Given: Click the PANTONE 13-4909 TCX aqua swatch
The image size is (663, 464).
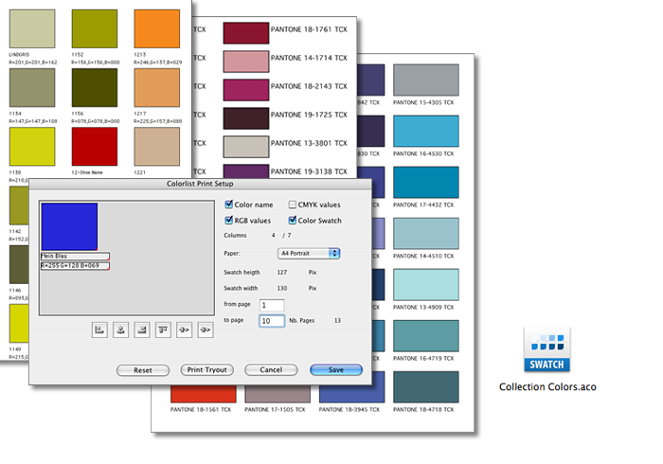Looking at the screenshot, I should 426,284.
